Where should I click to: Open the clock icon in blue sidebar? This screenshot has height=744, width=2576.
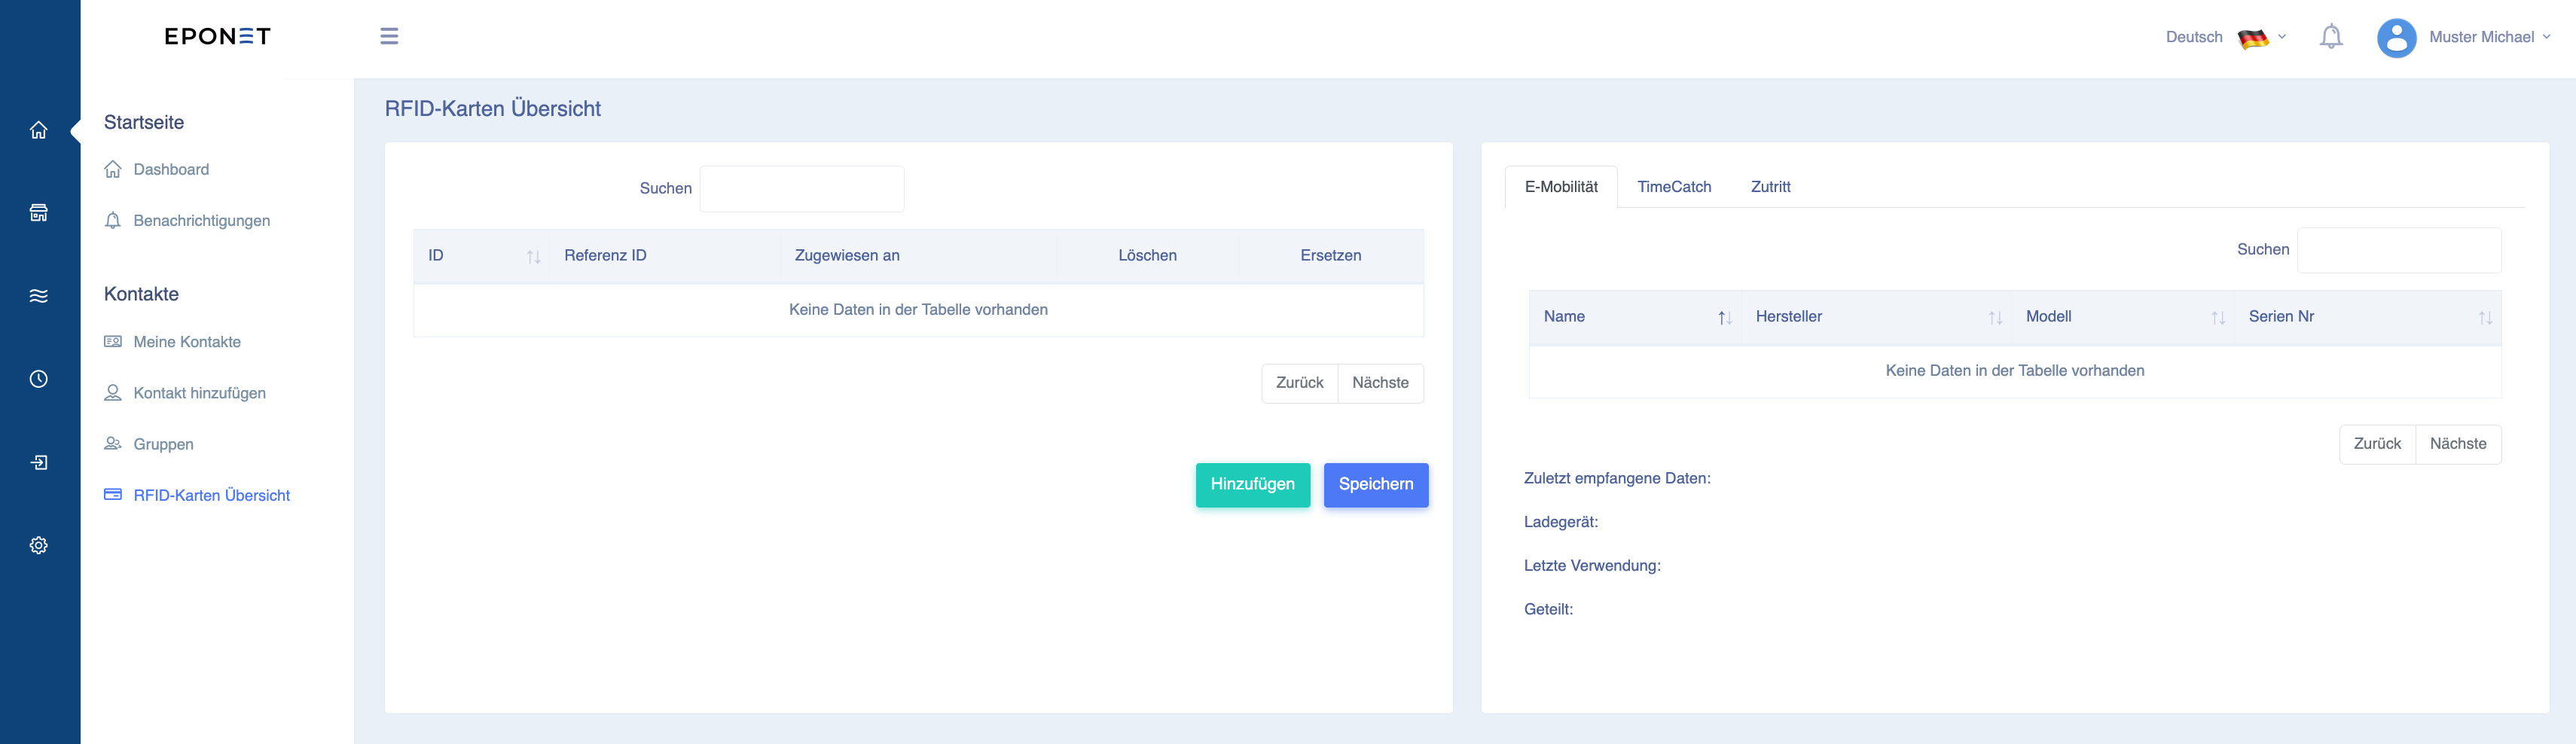(x=39, y=379)
